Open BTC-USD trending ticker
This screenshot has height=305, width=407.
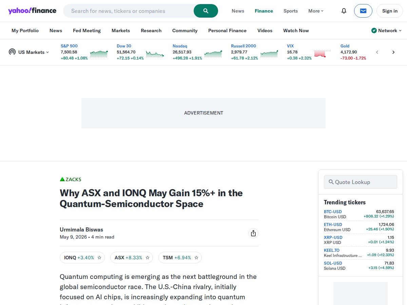click(x=333, y=211)
